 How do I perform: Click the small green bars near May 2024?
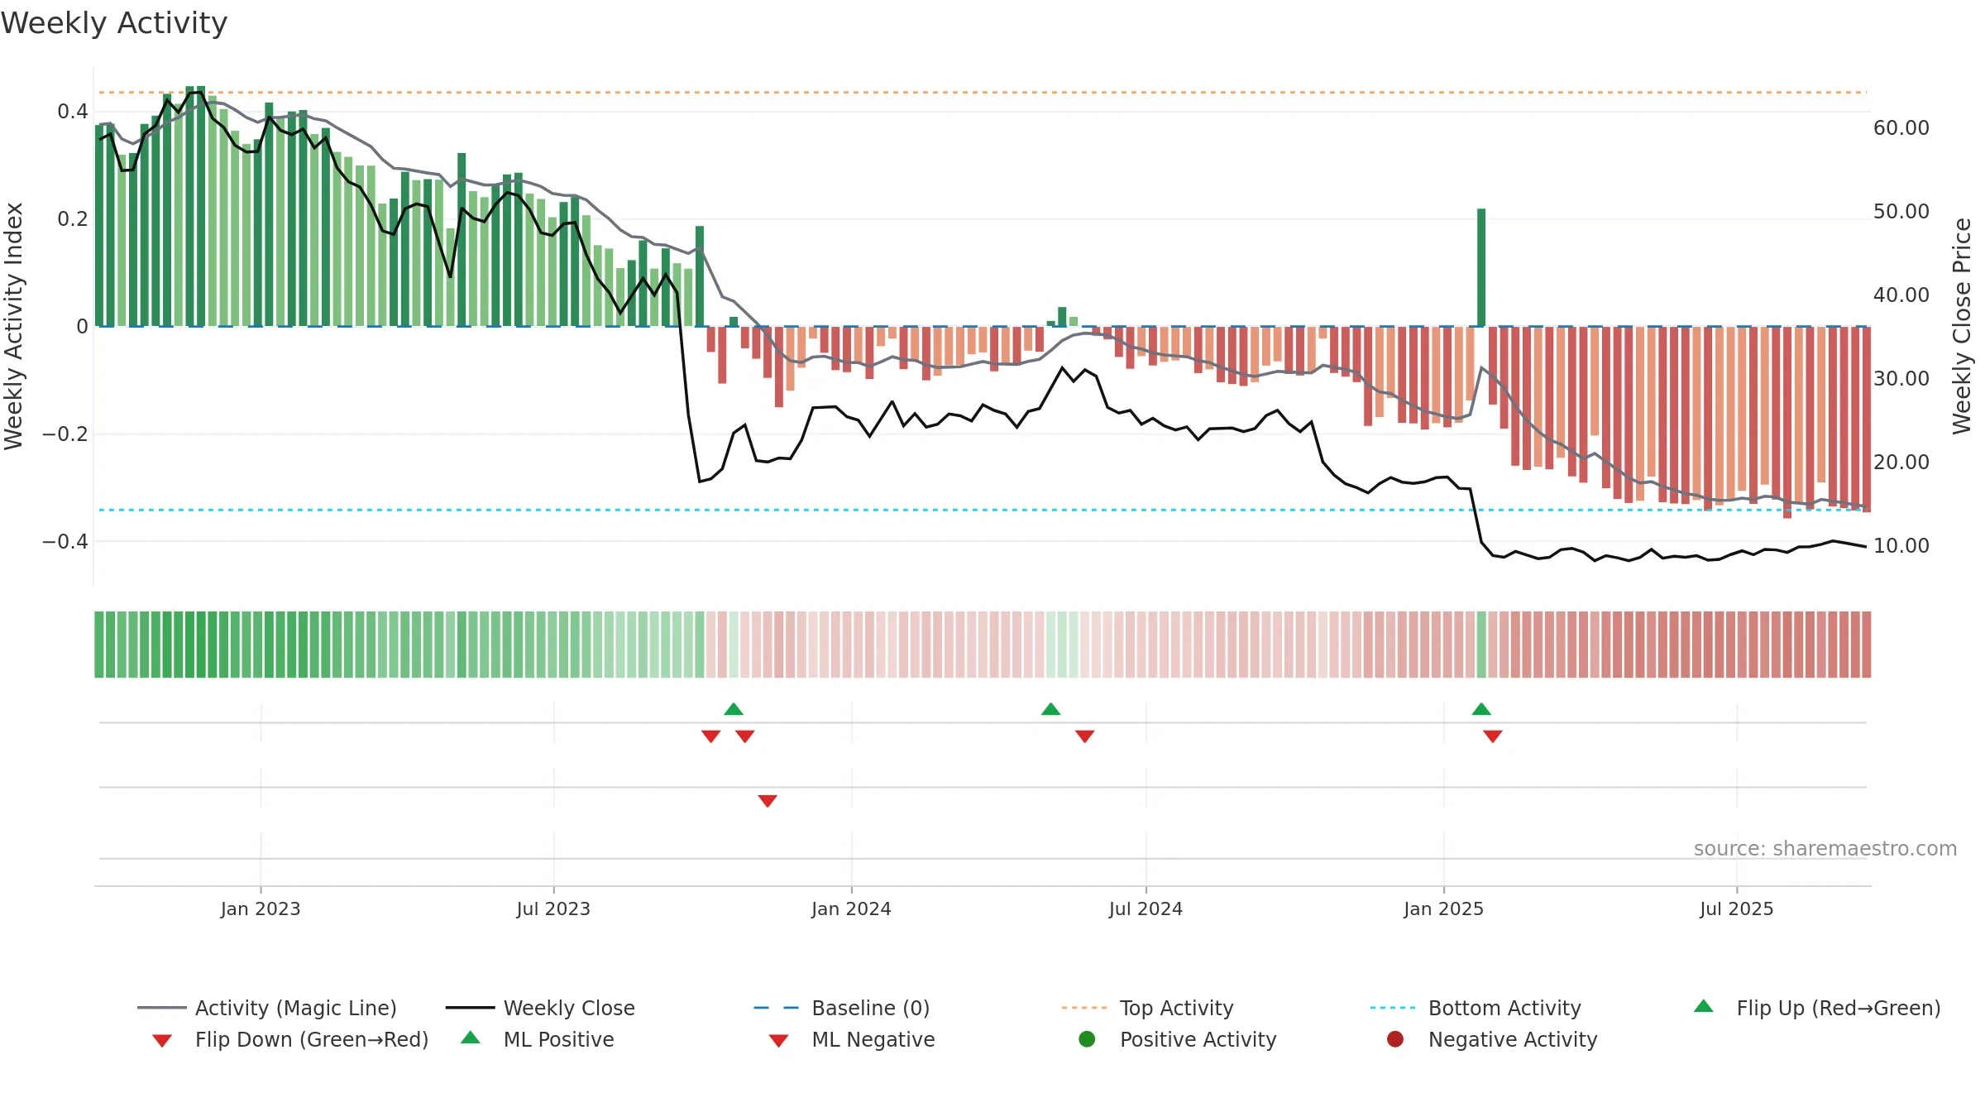(1062, 317)
